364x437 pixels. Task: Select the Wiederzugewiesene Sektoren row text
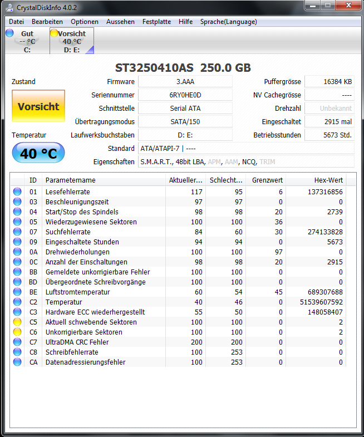pos(91,222)
